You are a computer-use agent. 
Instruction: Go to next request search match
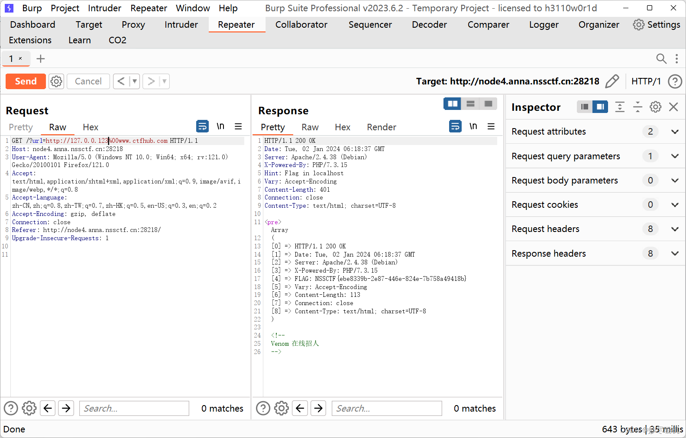tap(66, 408)
